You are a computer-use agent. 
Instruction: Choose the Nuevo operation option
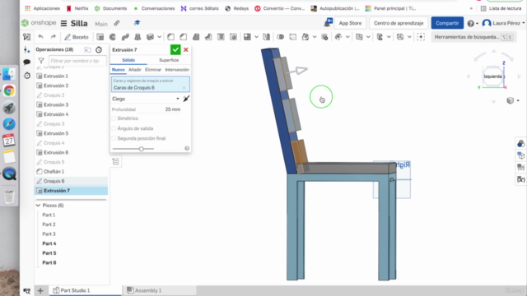[x=119, y=69]
